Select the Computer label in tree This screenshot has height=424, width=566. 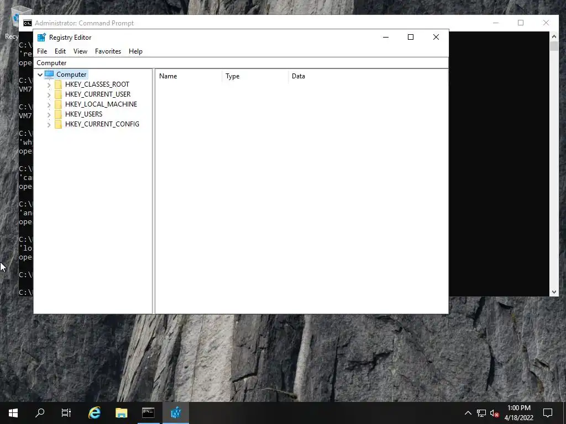[71, 75]
